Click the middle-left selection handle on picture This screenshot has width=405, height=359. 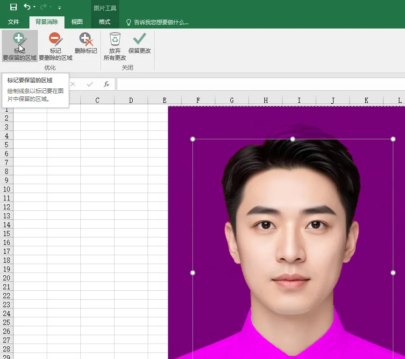[192, 273]
